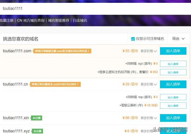Expand 更多价格 for toutiao1111.cn

coord(149,84)
